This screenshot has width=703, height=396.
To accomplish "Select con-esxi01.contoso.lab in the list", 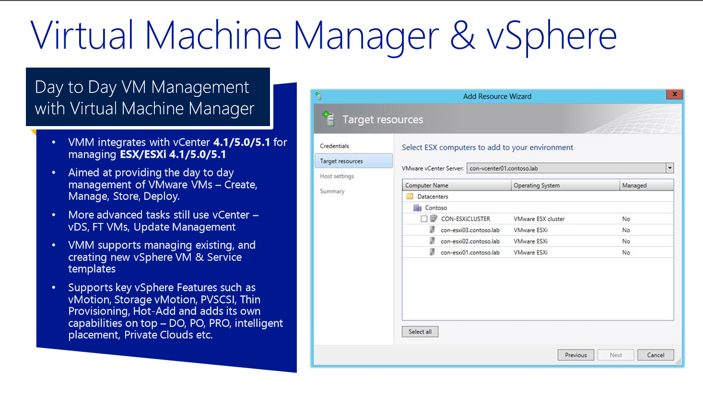I will (x=470, y=252).
